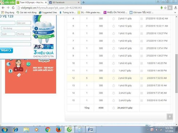This screenshot has width=178, height=133.
Task: Open the media player taskbar icon
Action: [36, 130]
